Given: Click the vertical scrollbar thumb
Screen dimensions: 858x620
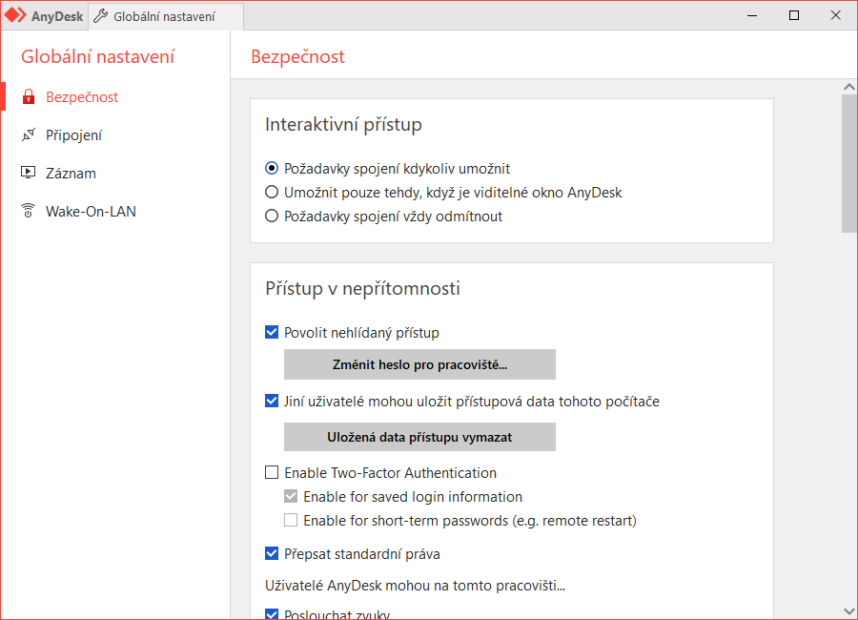Looking at the screenshot, I should pos(848,162).
